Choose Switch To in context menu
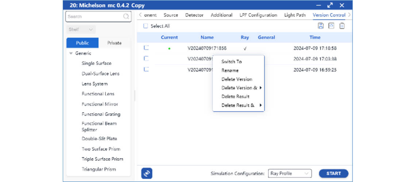This screenshot has height=182, width=416. pos(231,62)
